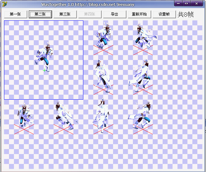
Task: Select bottom-left forward-leaning sprite frame
Action: (x=25, y=115)
